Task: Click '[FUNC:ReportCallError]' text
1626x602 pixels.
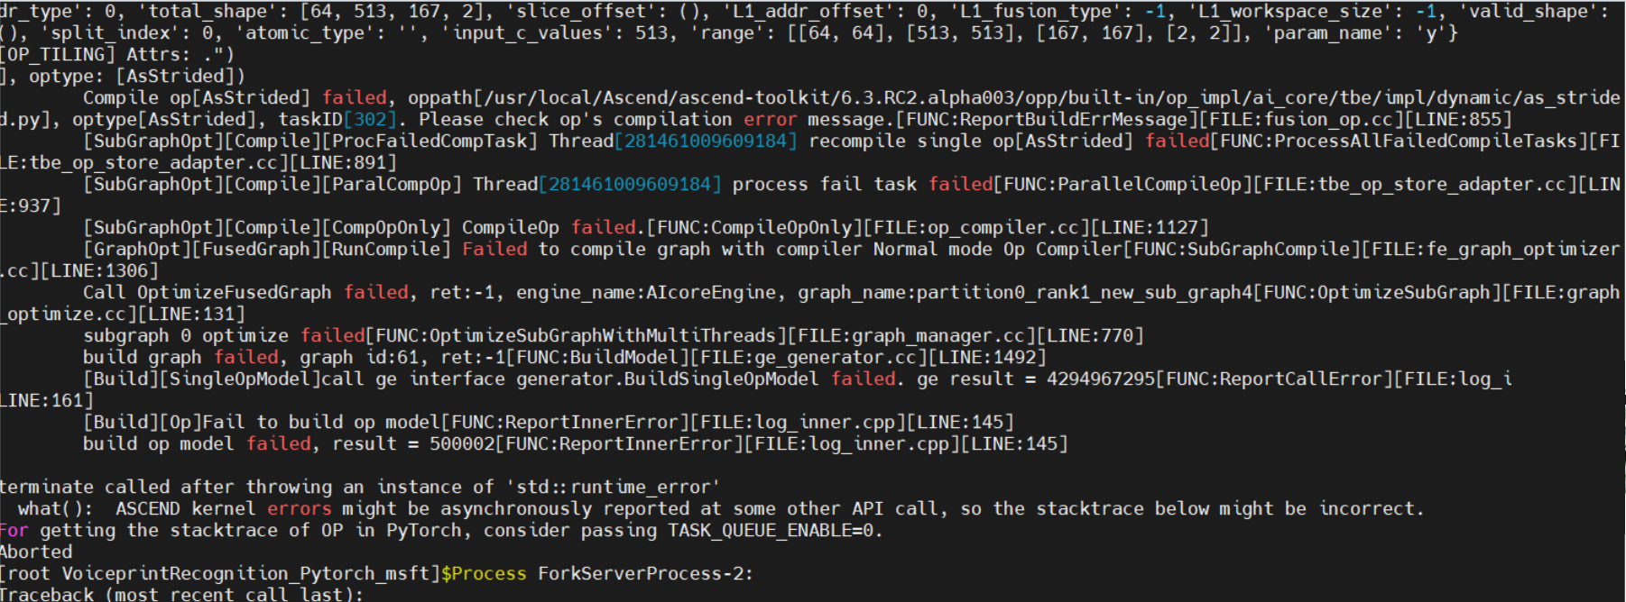Action: [x=1275, y=379]
